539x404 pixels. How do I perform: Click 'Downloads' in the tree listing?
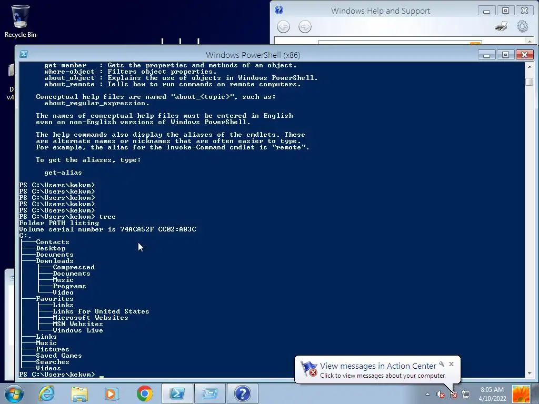coord(55,261)
